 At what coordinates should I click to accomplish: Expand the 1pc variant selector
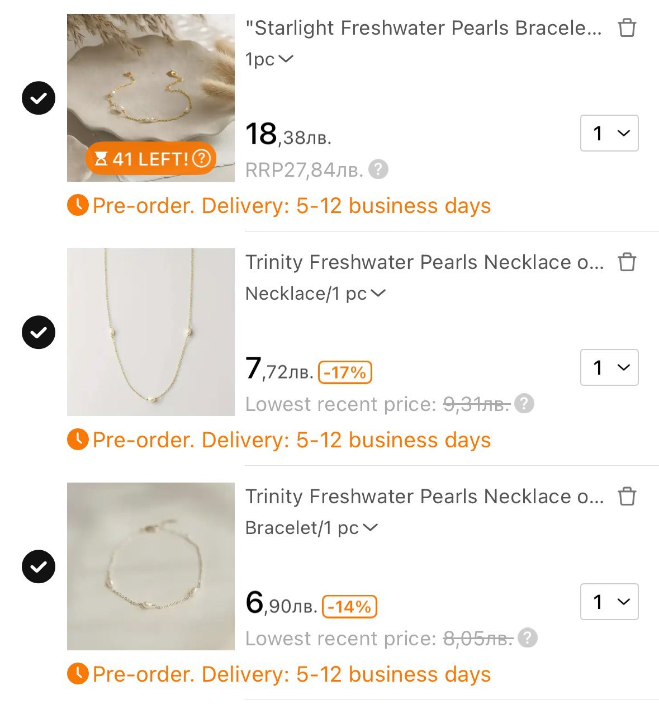269,59
